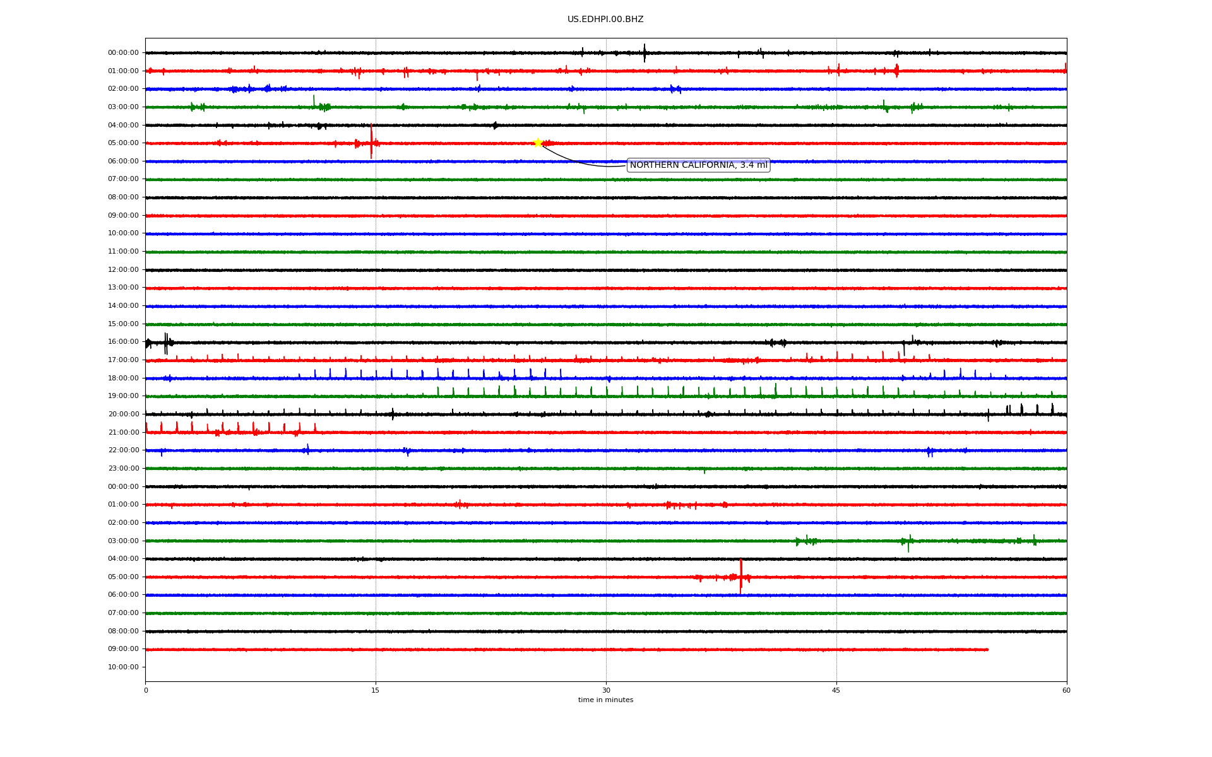
Task: Click the first 05:00:00 trace label
Action: click(x=123, y=143)
